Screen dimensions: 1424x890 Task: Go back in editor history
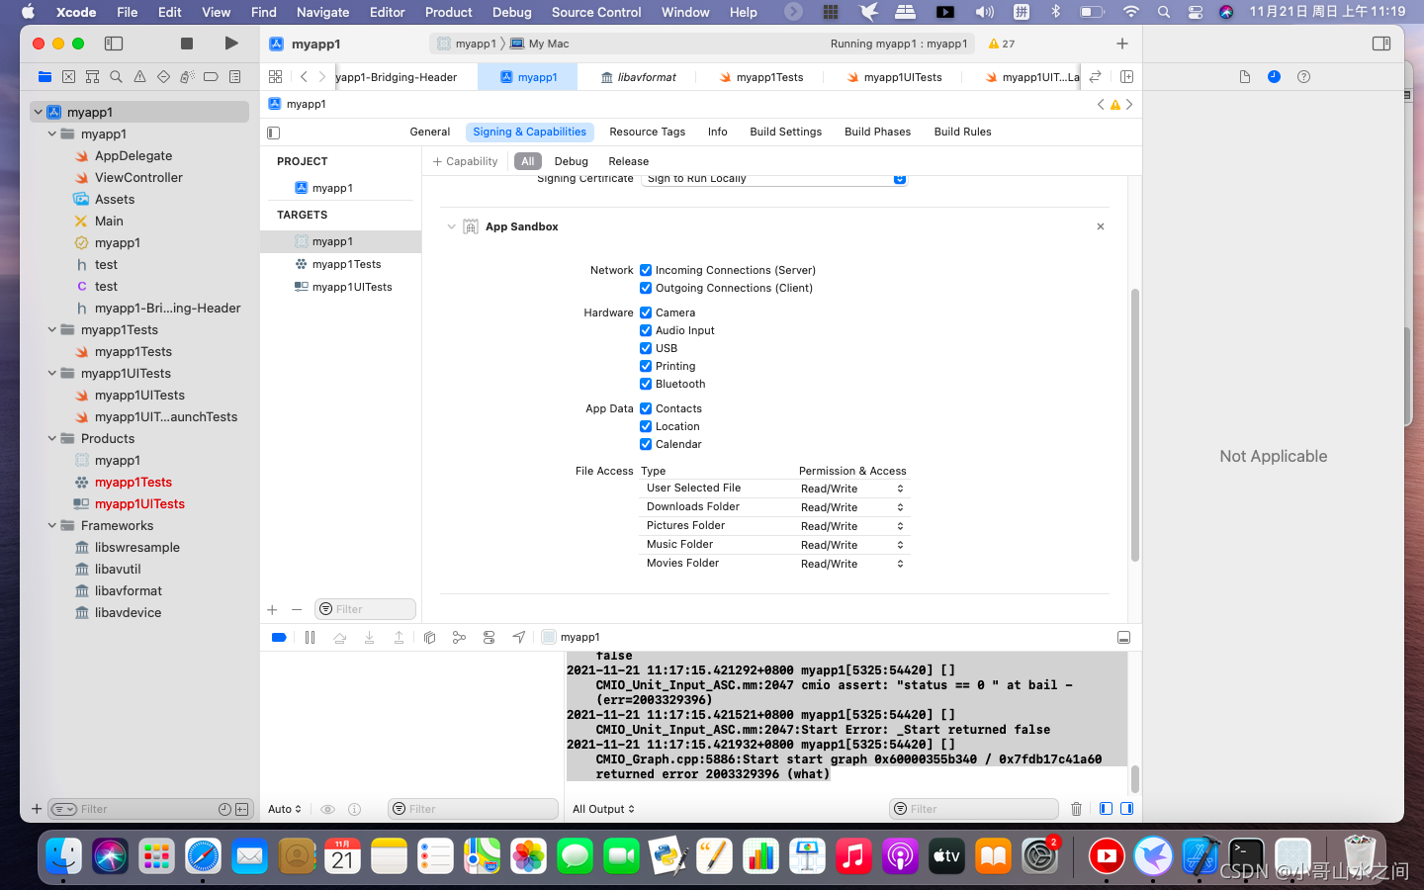click(304, 76)
